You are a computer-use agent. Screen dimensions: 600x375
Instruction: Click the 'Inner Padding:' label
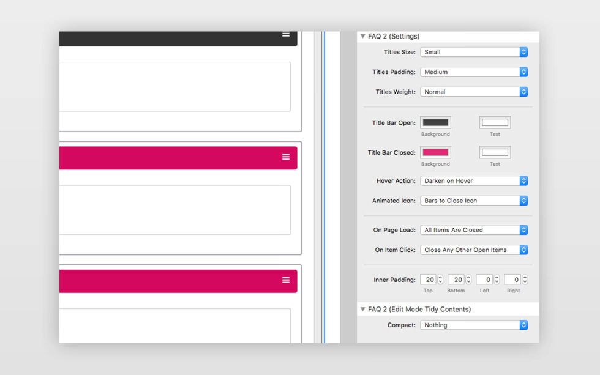tap(394, 280)
